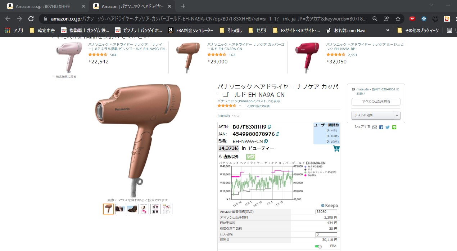Open the Apps shortcut in the bookmarks bar

pyautogui.click(x=15, y=31)
